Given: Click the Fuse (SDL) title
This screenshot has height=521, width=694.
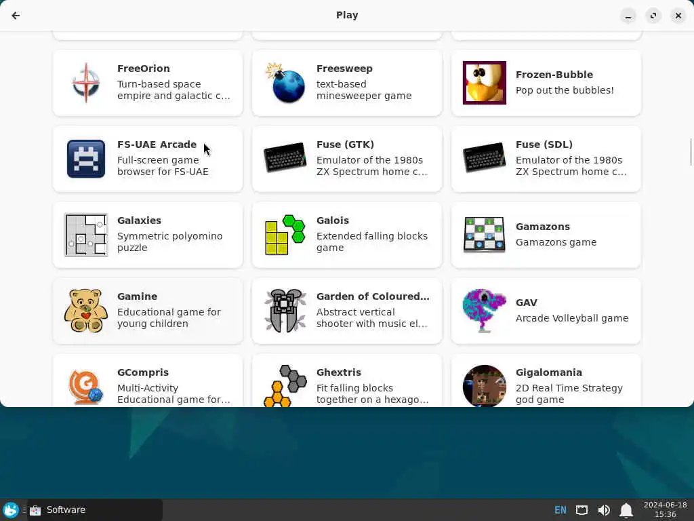Looking at the screenshot, I should pos(544,144).
